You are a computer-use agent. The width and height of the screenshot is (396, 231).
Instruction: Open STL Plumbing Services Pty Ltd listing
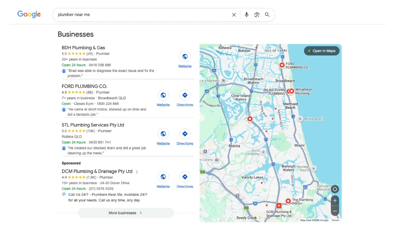[93, 125]
